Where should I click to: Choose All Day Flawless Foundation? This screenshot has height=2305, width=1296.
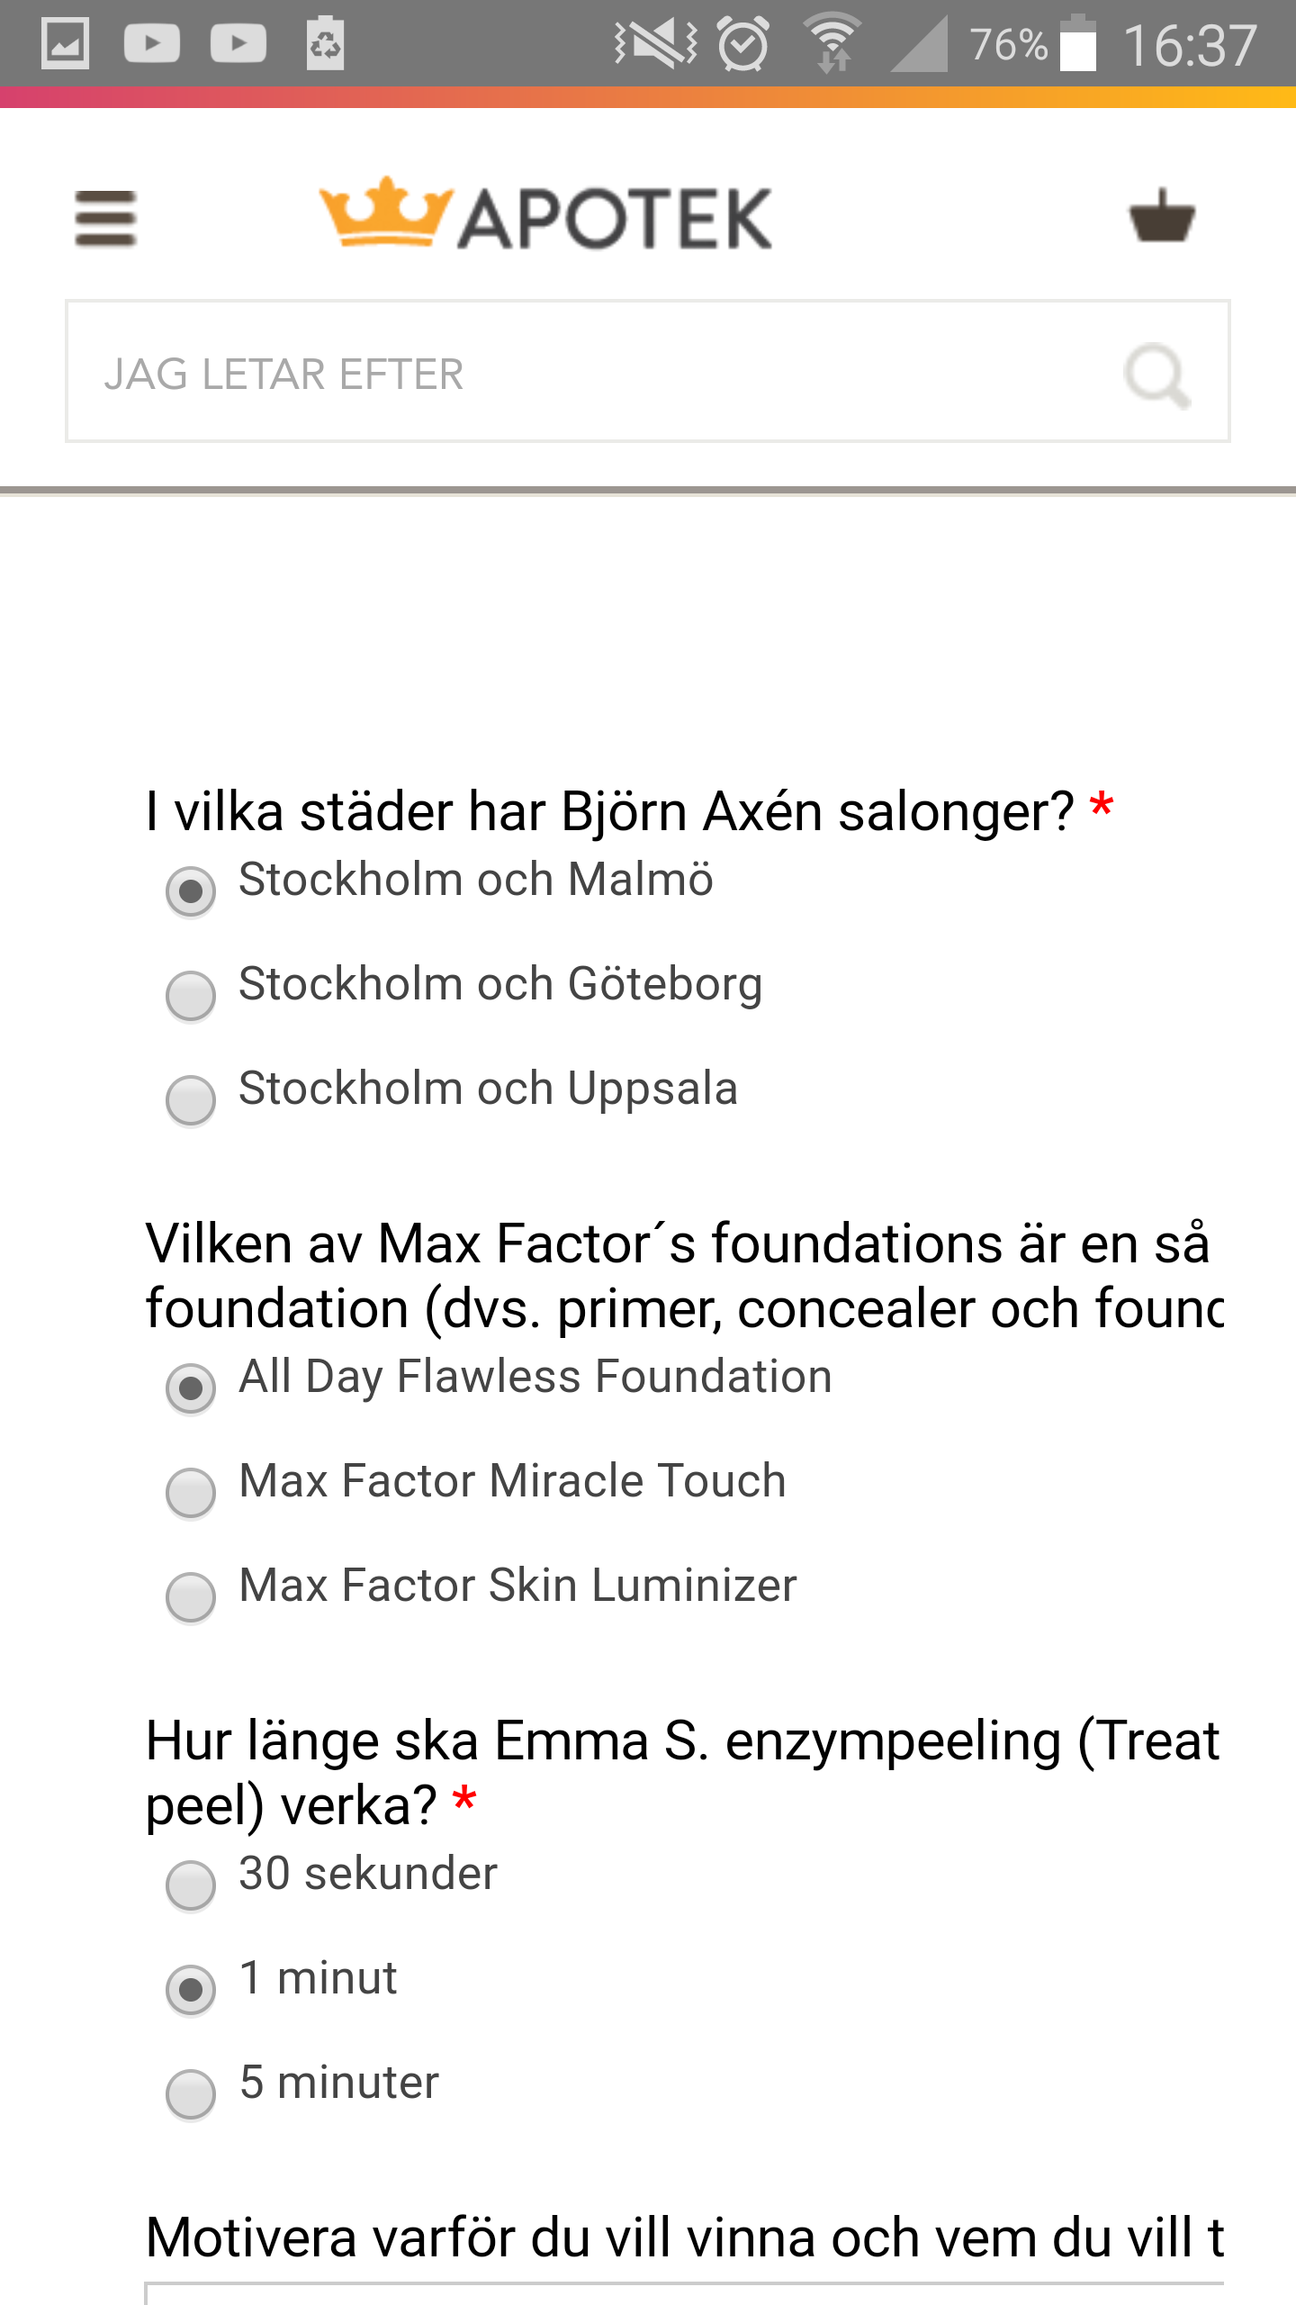[191, 1388]
